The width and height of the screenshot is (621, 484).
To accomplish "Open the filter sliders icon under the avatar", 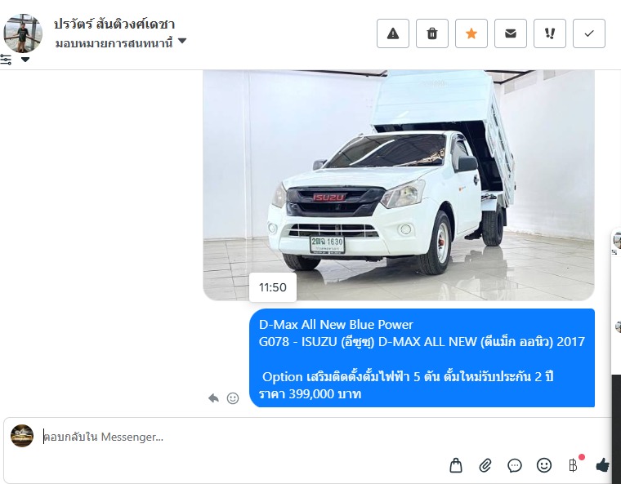I will (x=6, y=60).
